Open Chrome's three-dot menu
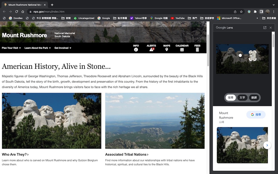Viewport: 278px width, 174px height. point(274,11)
